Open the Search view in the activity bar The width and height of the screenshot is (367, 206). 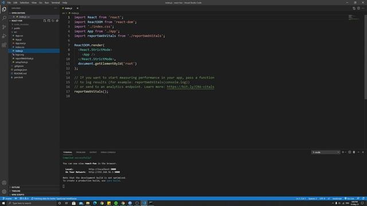[x=4, y=18]
